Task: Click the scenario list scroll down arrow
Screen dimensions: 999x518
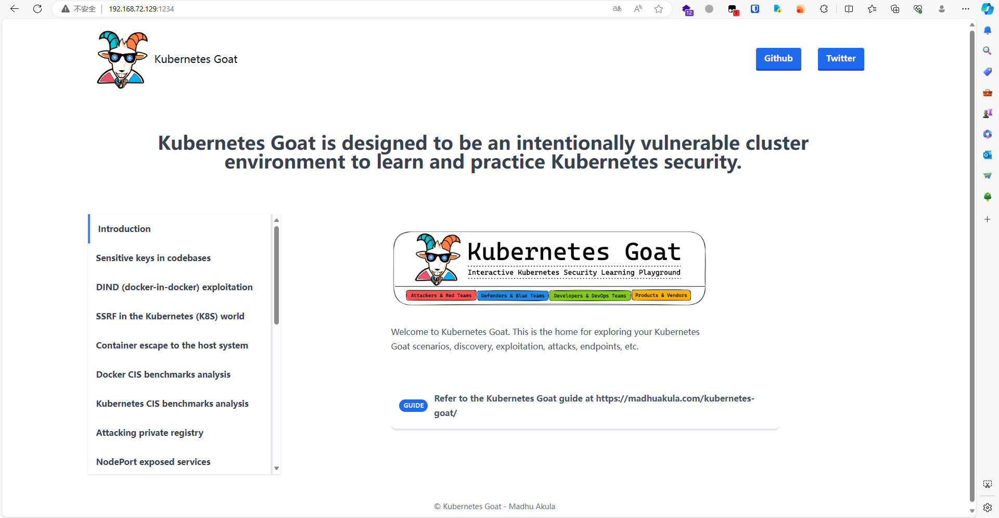Action: [x=276, y=469]
